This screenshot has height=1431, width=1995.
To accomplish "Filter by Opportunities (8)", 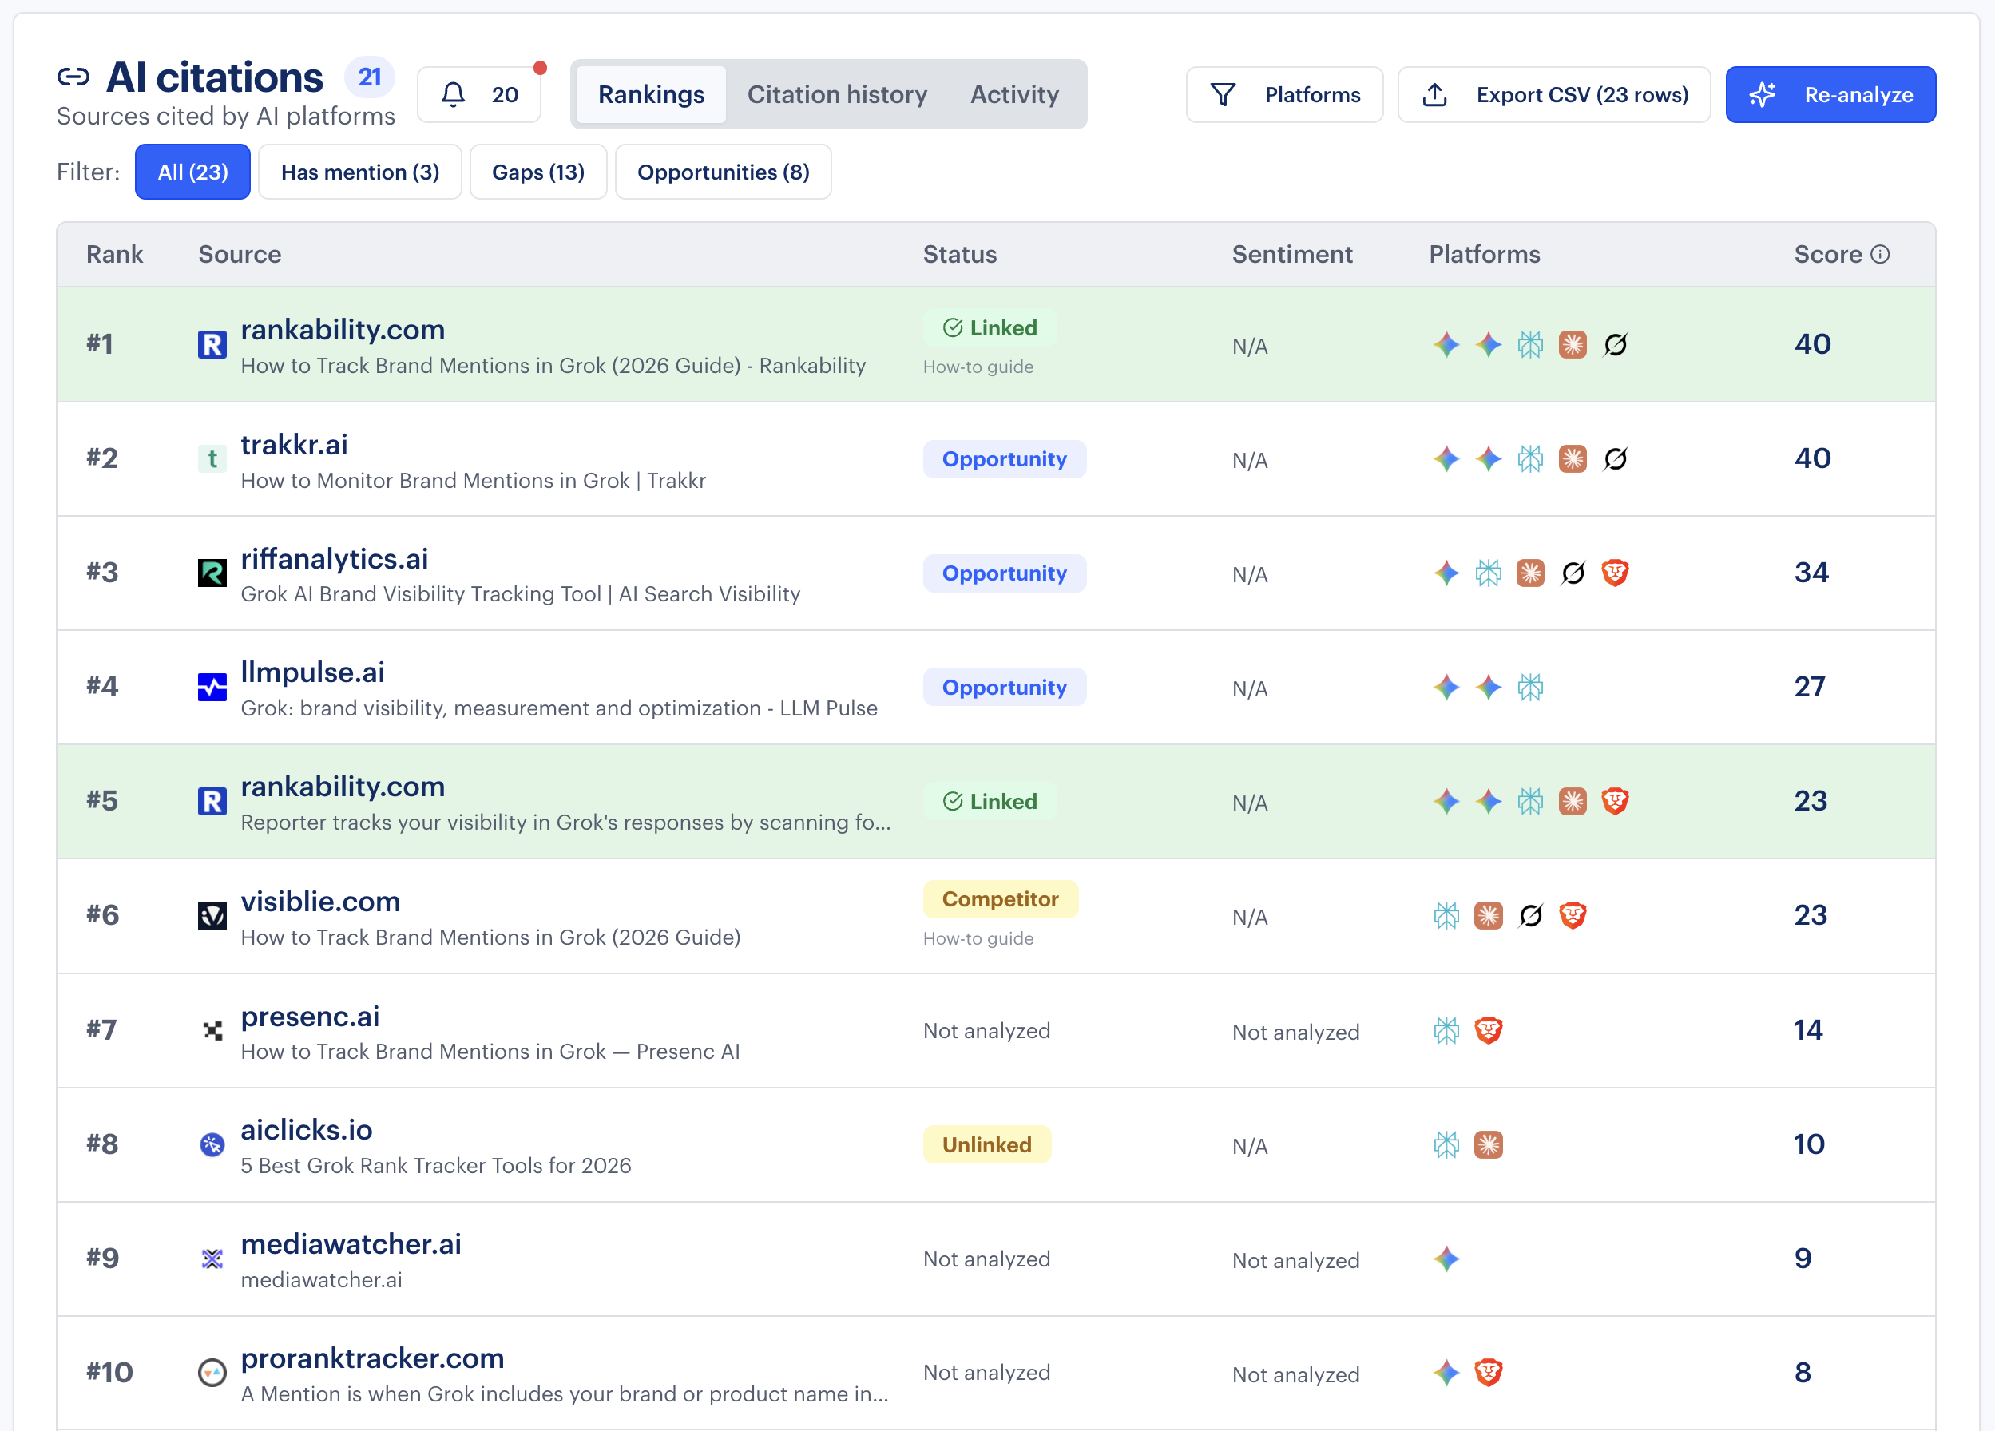I will click(x=723, y=172).
